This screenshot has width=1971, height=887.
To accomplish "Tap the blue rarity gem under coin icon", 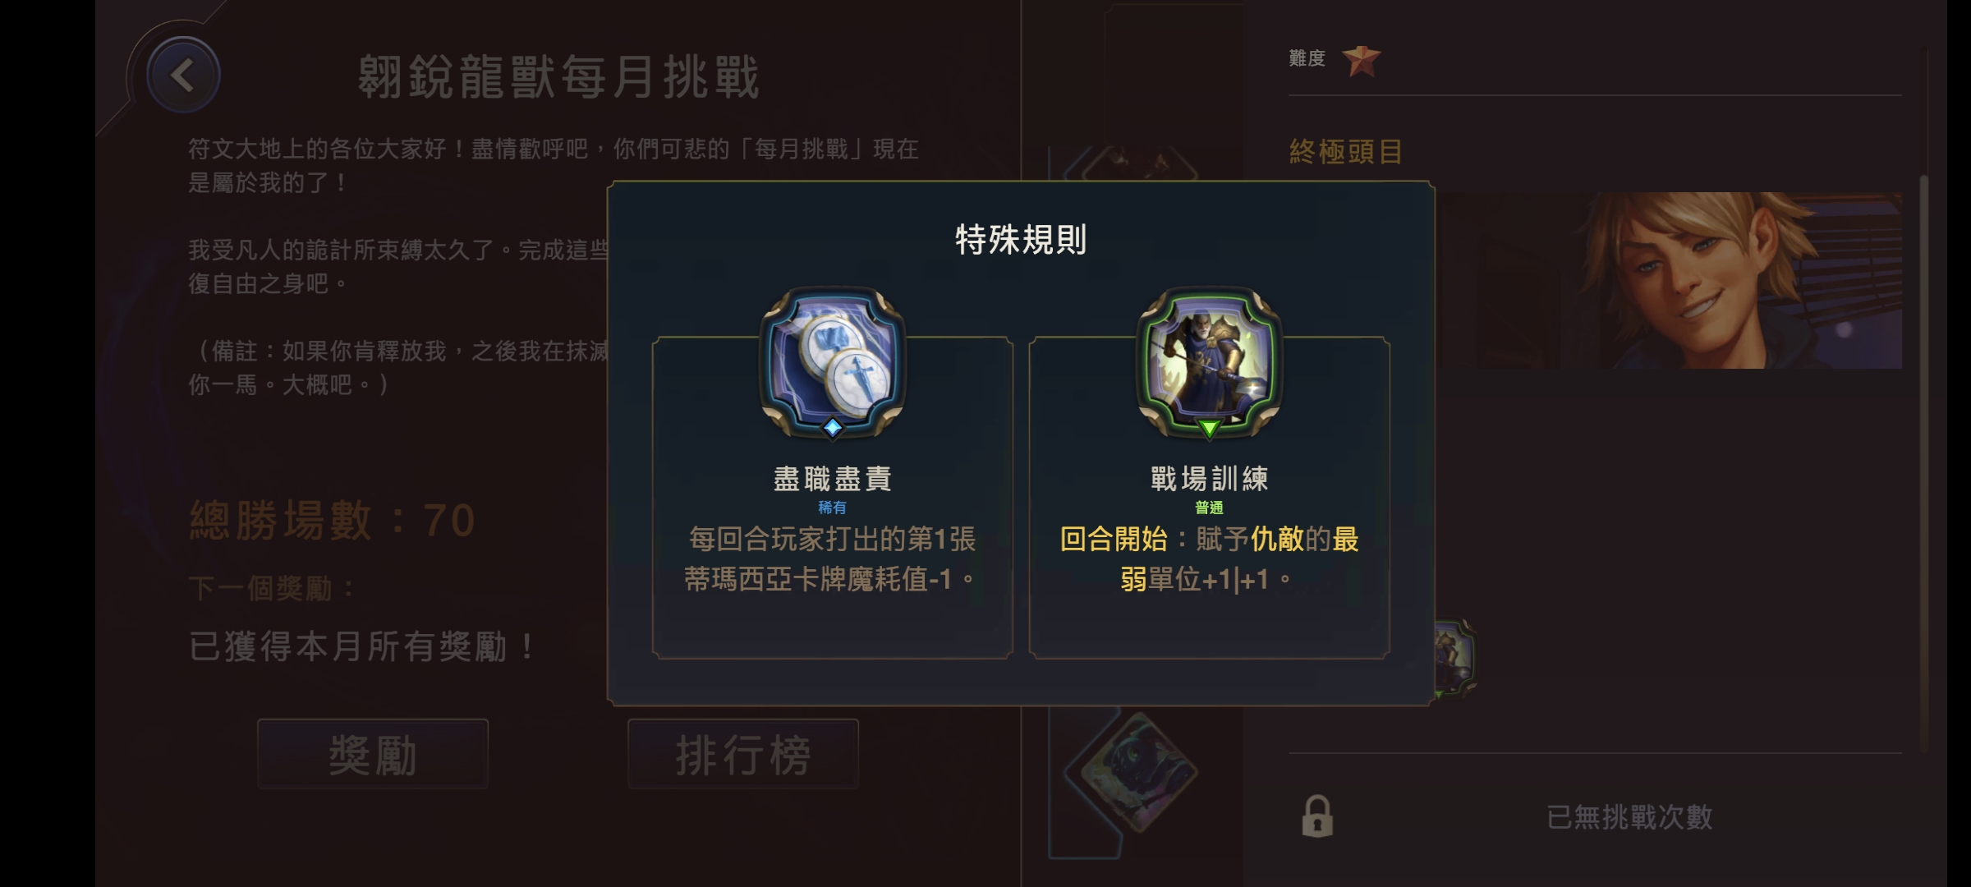I will (833, 427).
